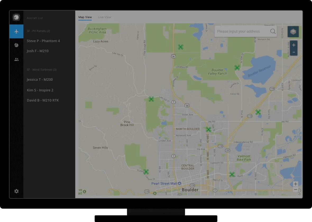
Task: Click the CENTRAL BOULDER map label
Action: 188,167
